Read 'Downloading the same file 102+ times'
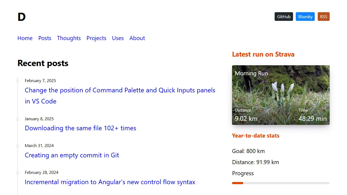The image size is (347, 195). (x=80, y=128)
